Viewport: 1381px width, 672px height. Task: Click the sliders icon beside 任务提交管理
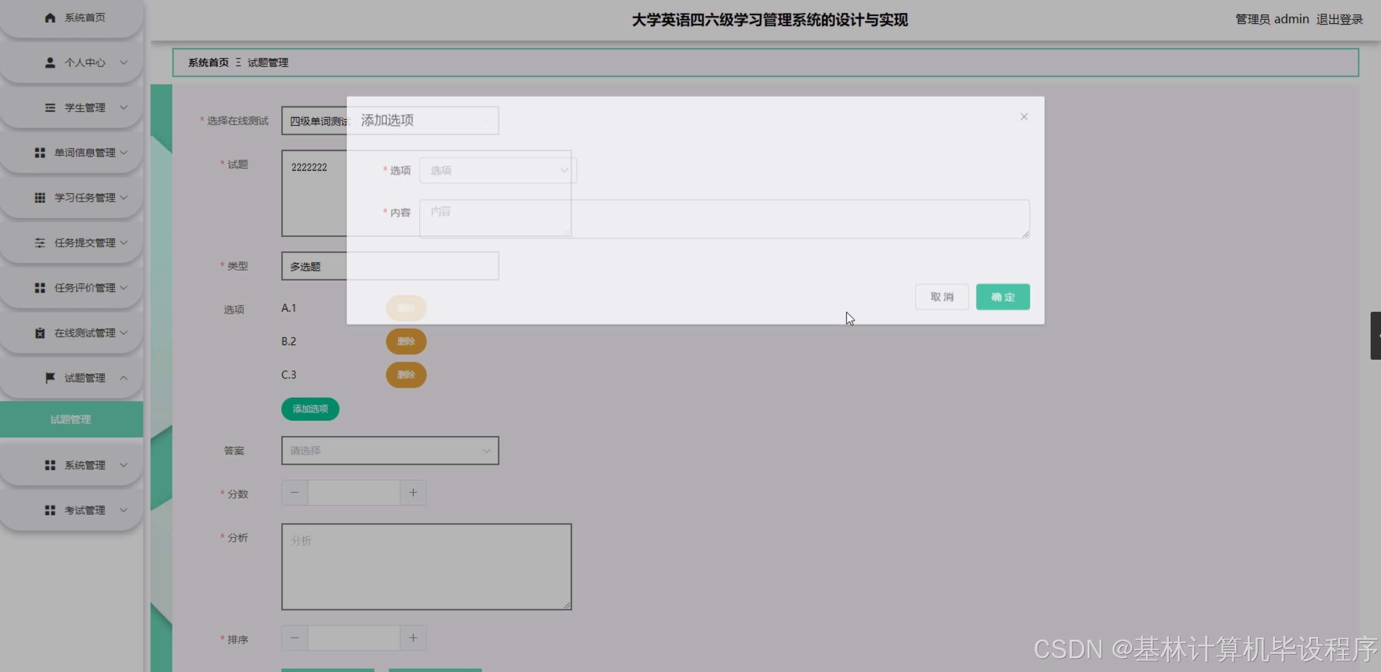[x=40, y=243]
